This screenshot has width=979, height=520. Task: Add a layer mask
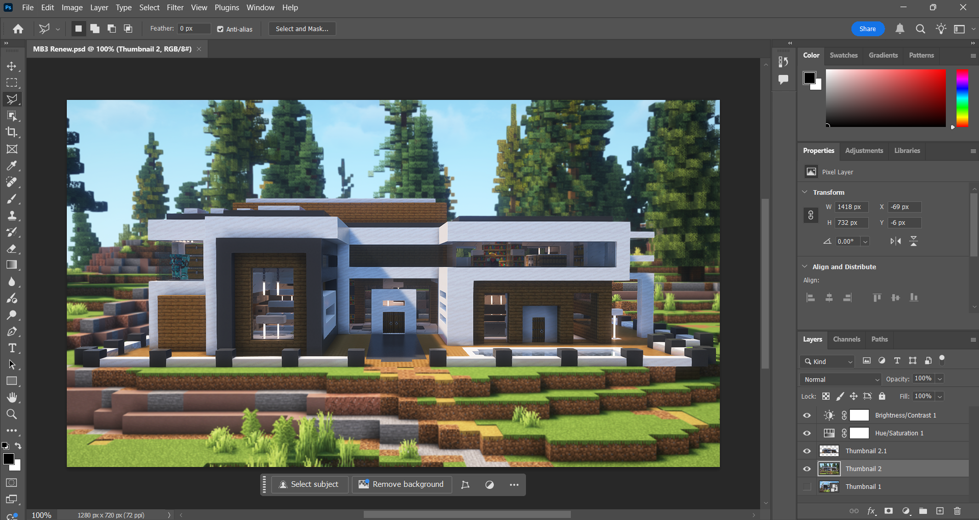click(x=889, y=511)
